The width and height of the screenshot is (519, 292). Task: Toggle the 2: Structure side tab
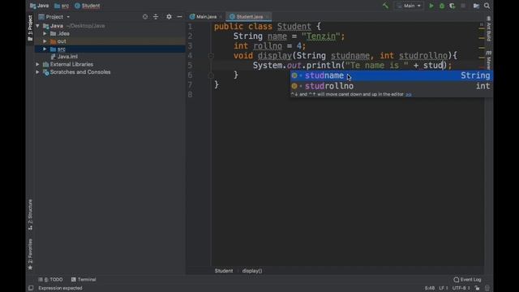coord(30,214)
